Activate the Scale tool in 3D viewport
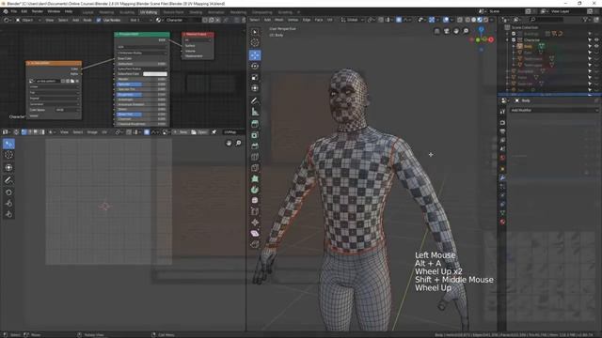Screen dimensions: 602x338 pos(255,77)
